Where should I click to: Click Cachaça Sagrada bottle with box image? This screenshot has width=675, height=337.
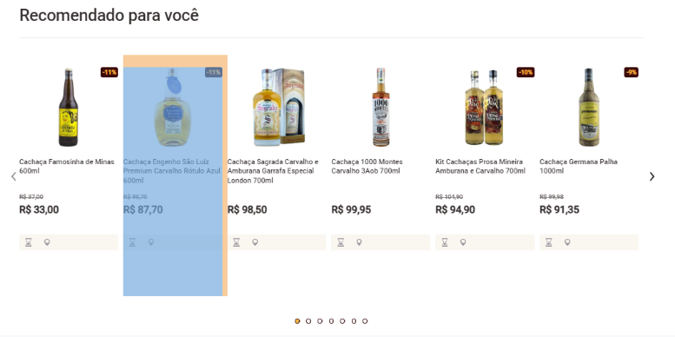click(x=279, y=107)
